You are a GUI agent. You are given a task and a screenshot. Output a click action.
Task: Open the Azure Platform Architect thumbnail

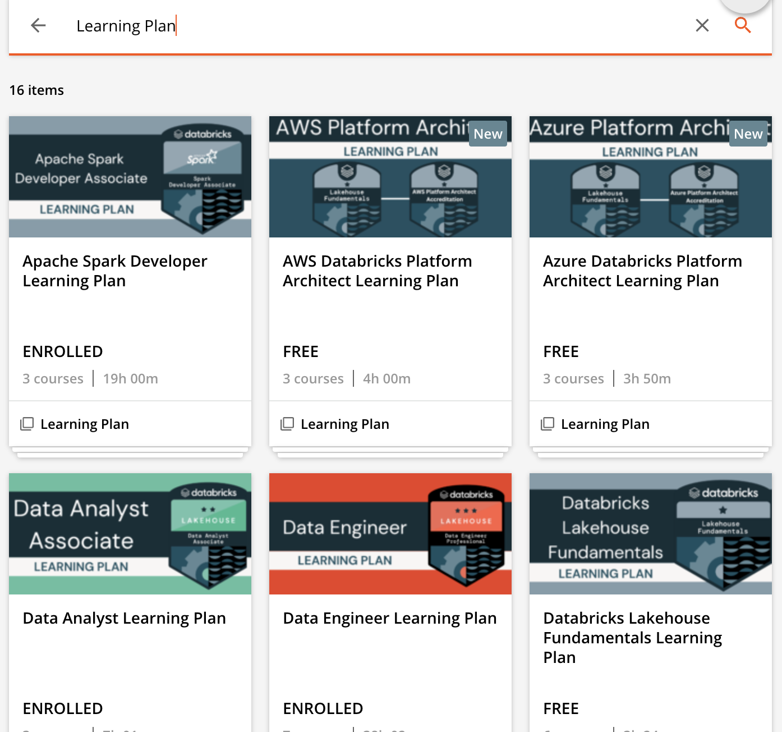coord(651,177)
